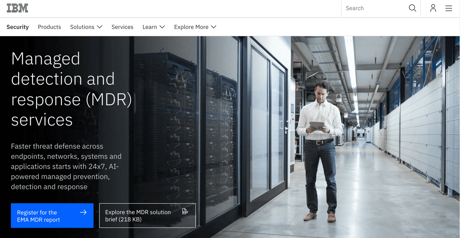Expand the Solutions dropdown chevron
Screen dimensions: 460x238
100,27
